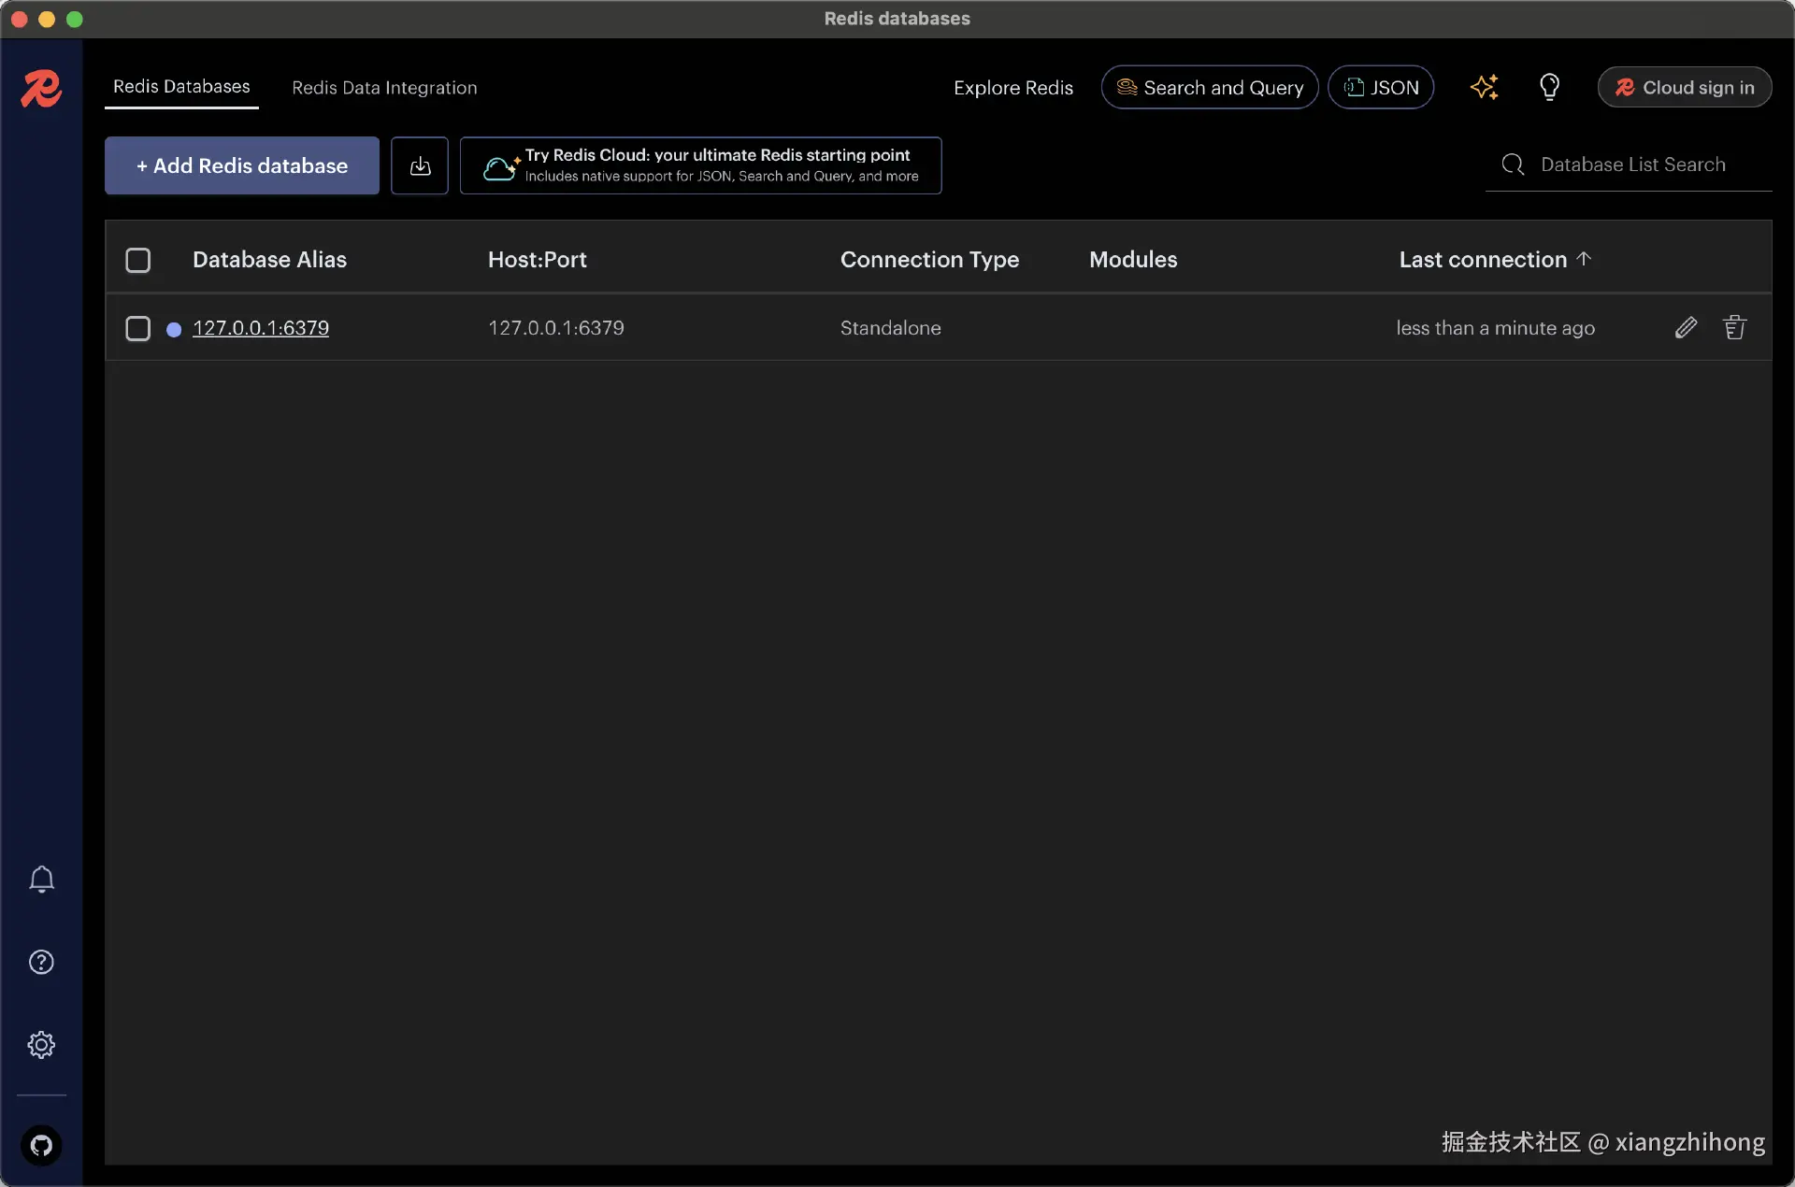Screen dimensions: 1795x1187
Task: Click the 127.0.0.1:6379 Host:Port cell
Action: [x=556, y=328]
